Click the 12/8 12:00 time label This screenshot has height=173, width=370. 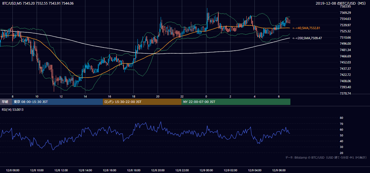[61, 170]
